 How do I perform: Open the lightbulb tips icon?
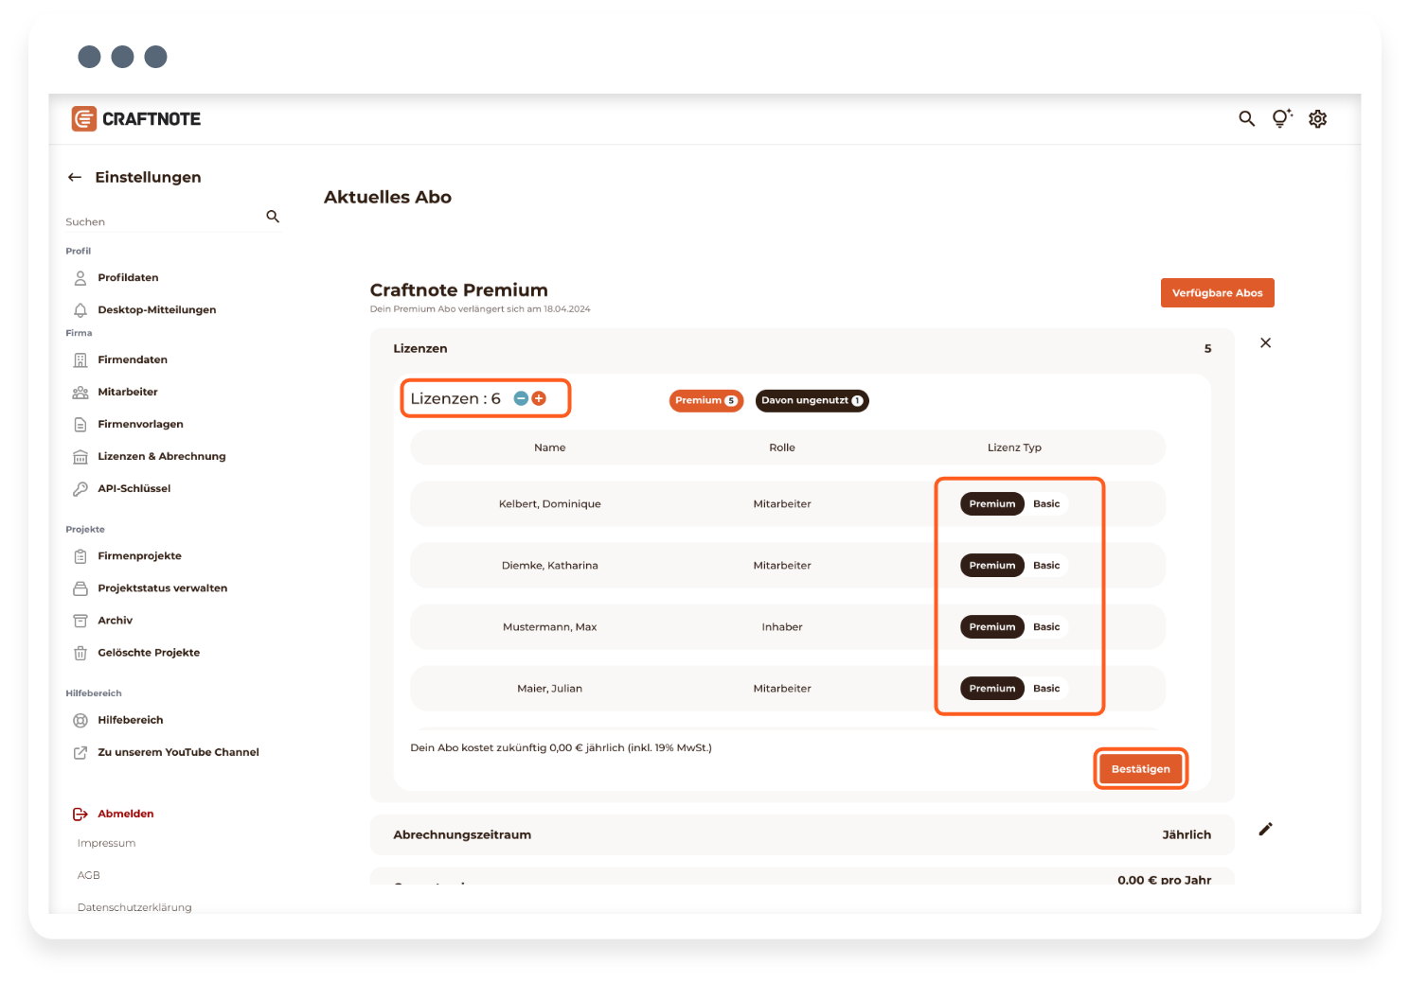pos(1281,118)
